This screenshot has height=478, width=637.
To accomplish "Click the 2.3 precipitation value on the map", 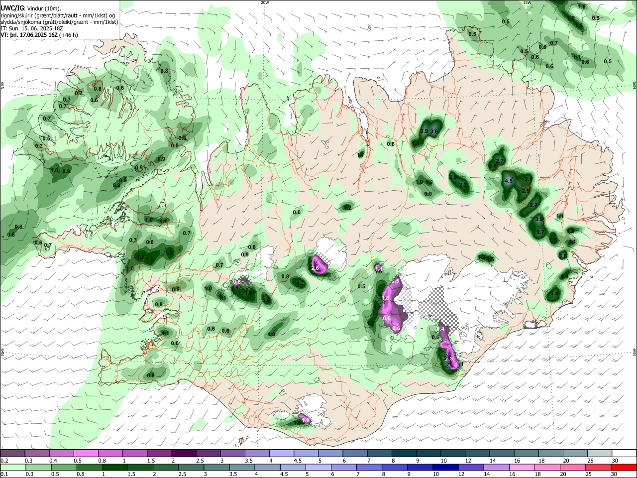I will pyautogui.click(x=462, y=185).
